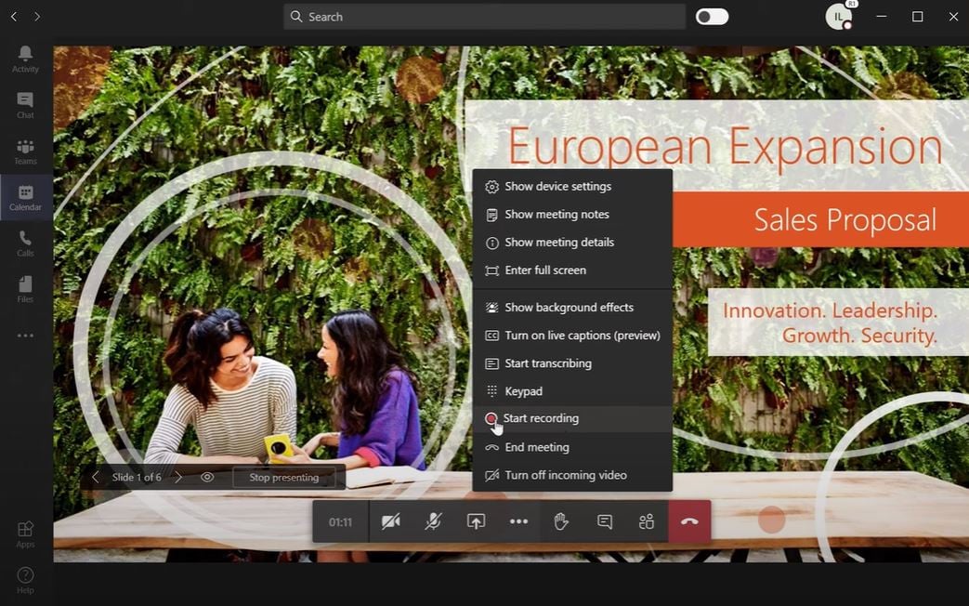
Task: Open Apps store in sidebar
Action: point(25,534)
